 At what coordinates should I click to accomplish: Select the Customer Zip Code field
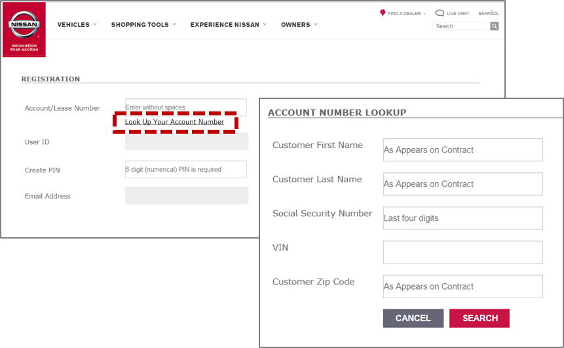(462, 286)
